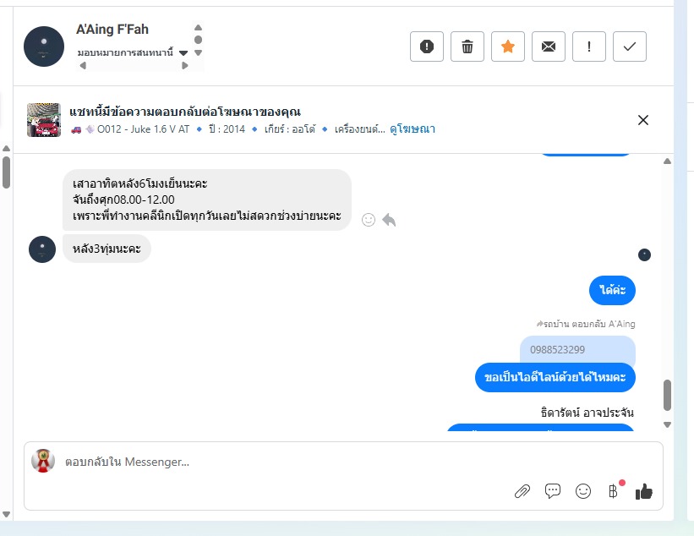694x536 pixels.
Task: Click the down arrow of chat scrollbar
Action: [667, 424]
